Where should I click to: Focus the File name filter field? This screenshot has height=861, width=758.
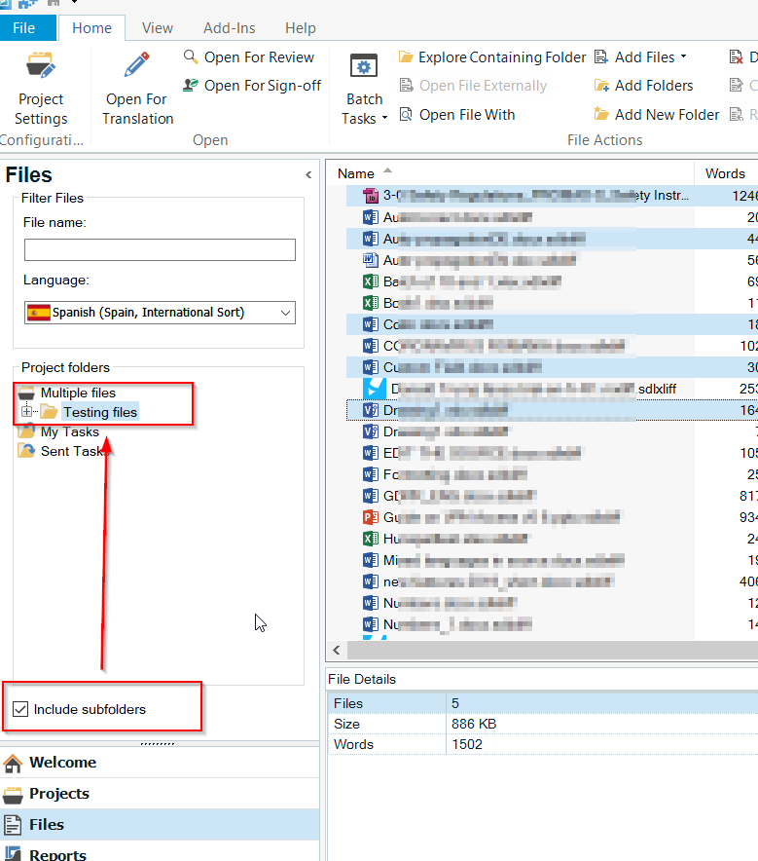[160, 250]
